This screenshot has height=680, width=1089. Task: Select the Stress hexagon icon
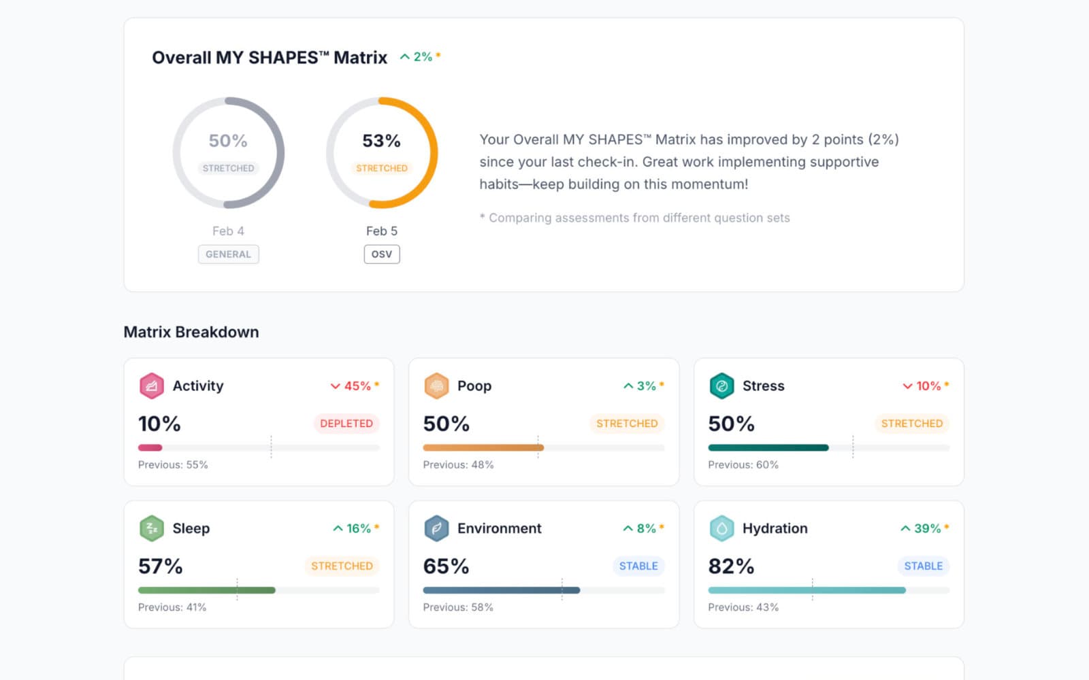[721, 386]
